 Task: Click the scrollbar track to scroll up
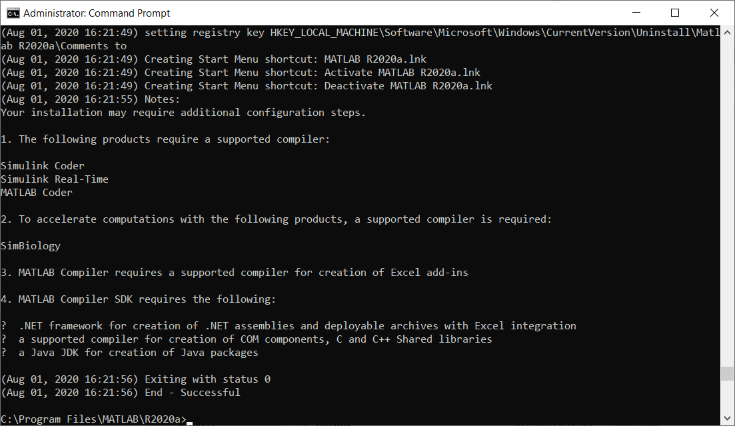pyautogui.click(x=728, y=200)
